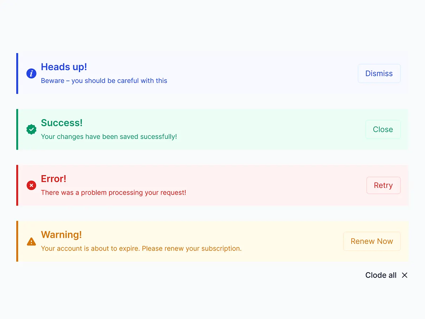The width and height of the screenshot is (425, 319).
Task: Click the Success! heading text
Action: [x=62, y=123]
